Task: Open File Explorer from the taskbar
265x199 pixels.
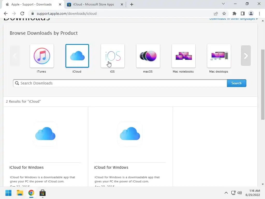Action: click(20, 193)
